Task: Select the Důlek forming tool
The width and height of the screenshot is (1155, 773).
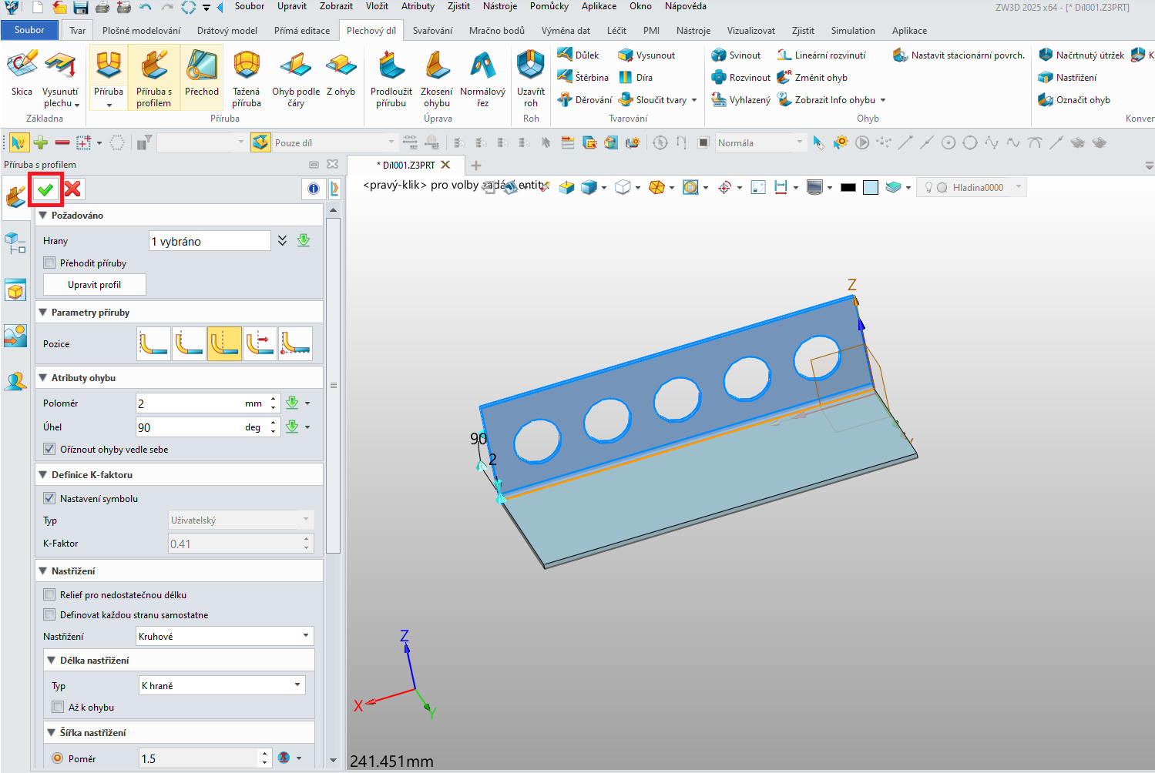Action: pyautogui.click(x=578, y=55)
